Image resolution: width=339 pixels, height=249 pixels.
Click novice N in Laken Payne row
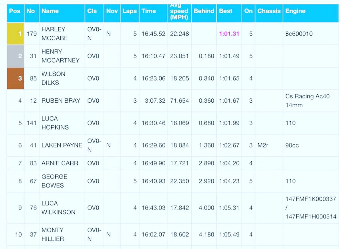[x=108, y=145]
